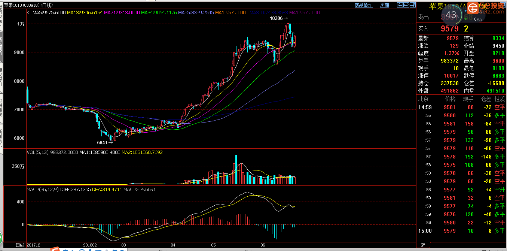Image resolution: width=507 pixels, height=251 pixels.
Task: Click the 涨停 10017 limit-up value
Action: tap(451, 76)
